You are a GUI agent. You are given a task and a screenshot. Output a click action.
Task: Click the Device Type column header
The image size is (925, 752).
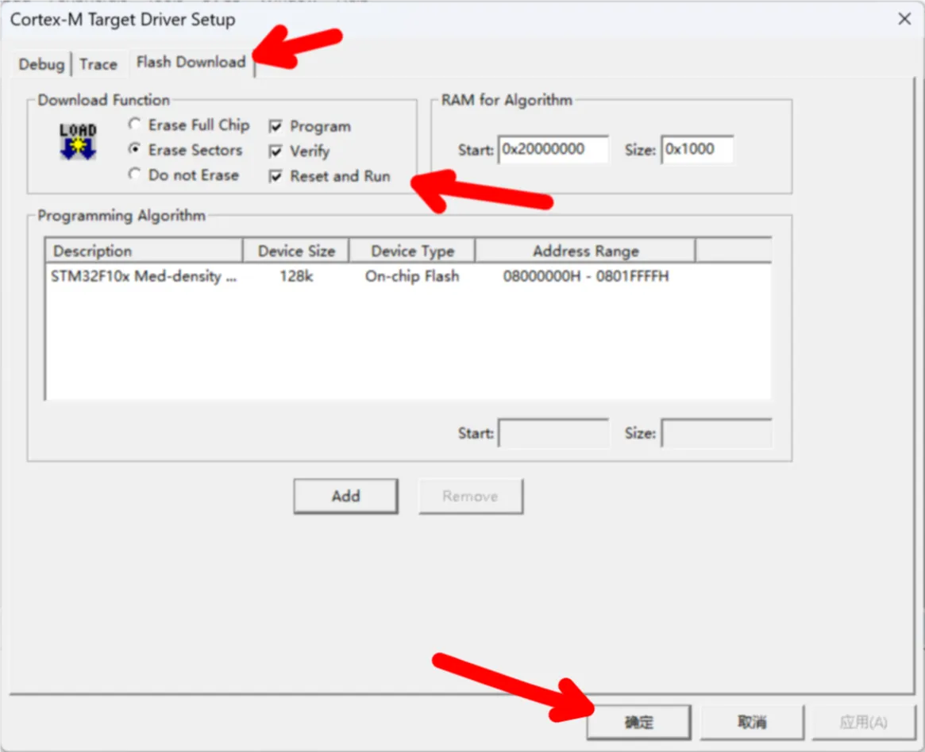pos(412,251)
